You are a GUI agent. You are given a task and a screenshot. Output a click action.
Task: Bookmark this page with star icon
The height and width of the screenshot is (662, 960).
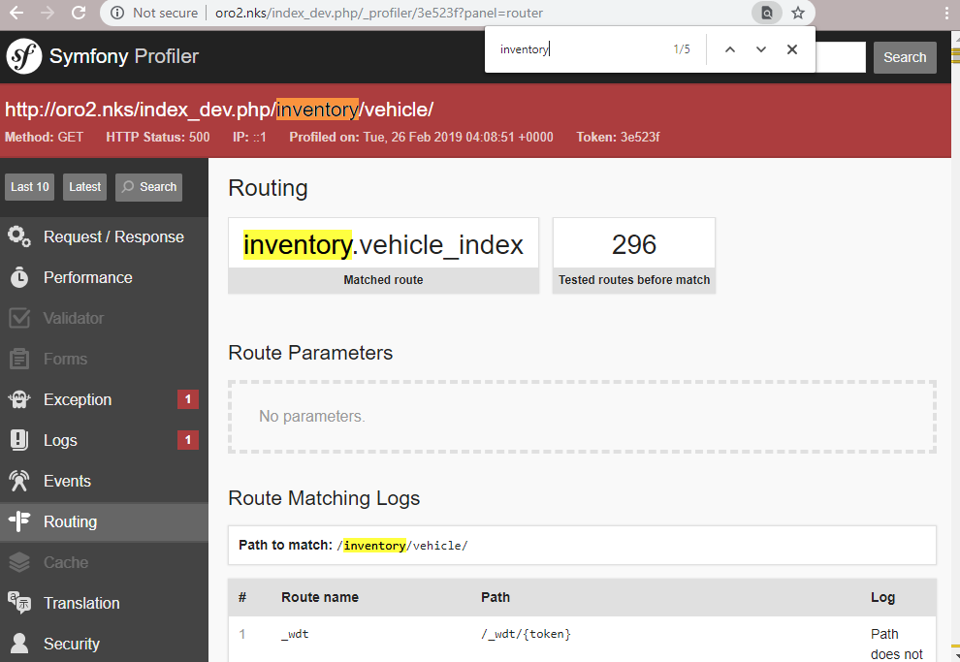click(x=798, y=14)
